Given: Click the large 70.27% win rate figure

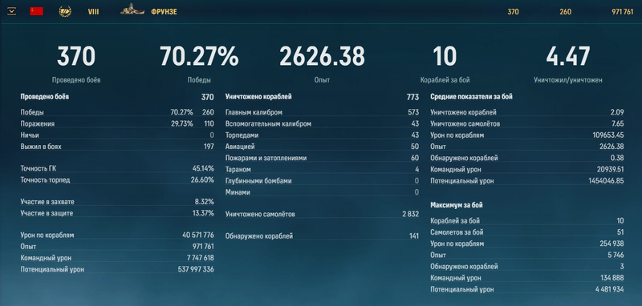Looking at the screenshot, I should (199, 56).
